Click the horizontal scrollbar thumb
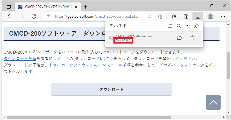 click(x=89, y=117)
